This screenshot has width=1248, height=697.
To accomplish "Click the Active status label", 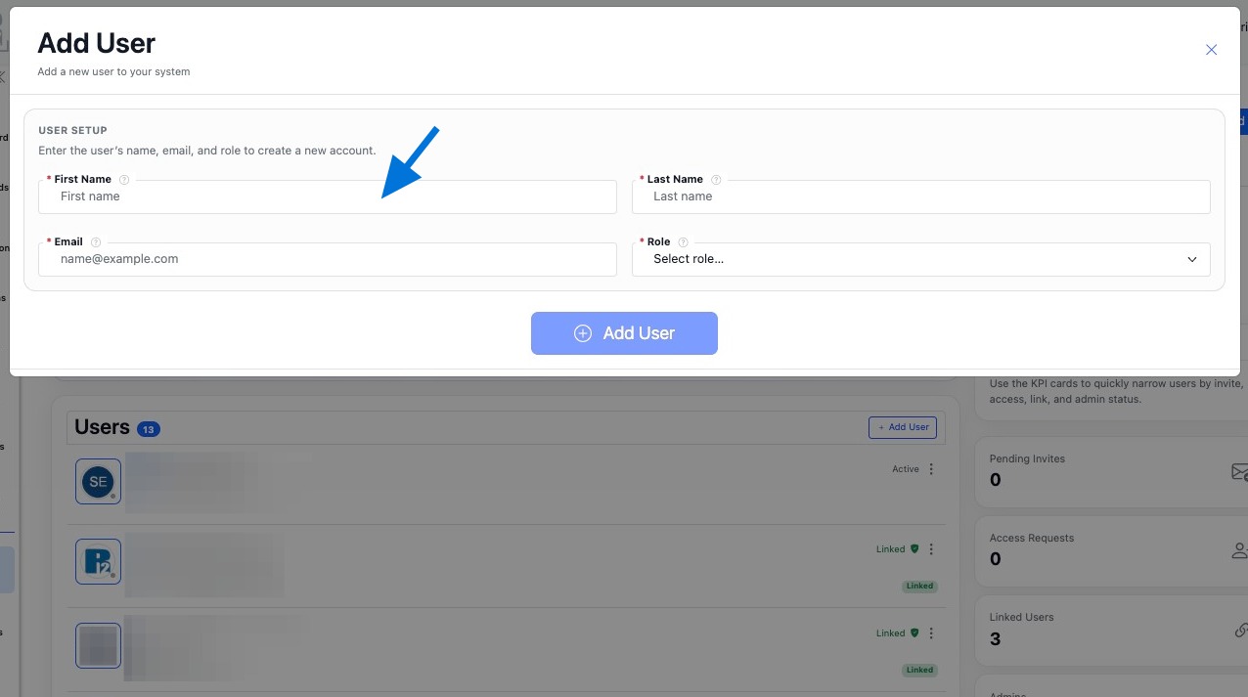I will click(906, 469).
